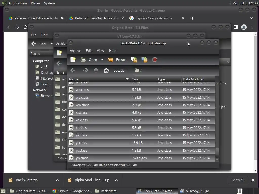Click Chrome back navigation arrow

coord(9,27)
